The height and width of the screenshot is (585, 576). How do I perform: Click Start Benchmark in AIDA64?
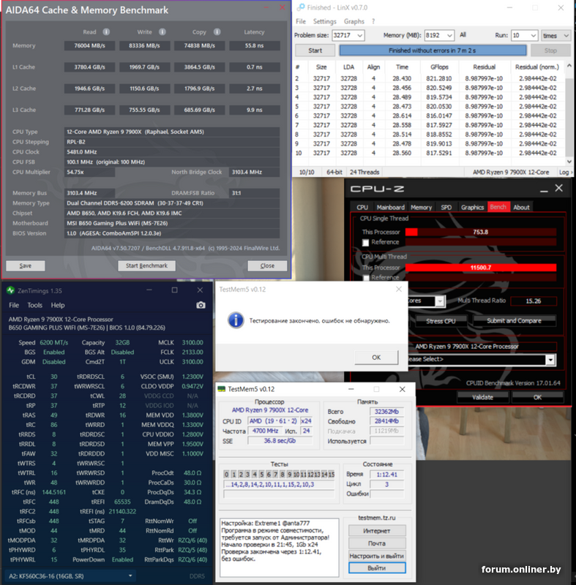pos(146,265)
